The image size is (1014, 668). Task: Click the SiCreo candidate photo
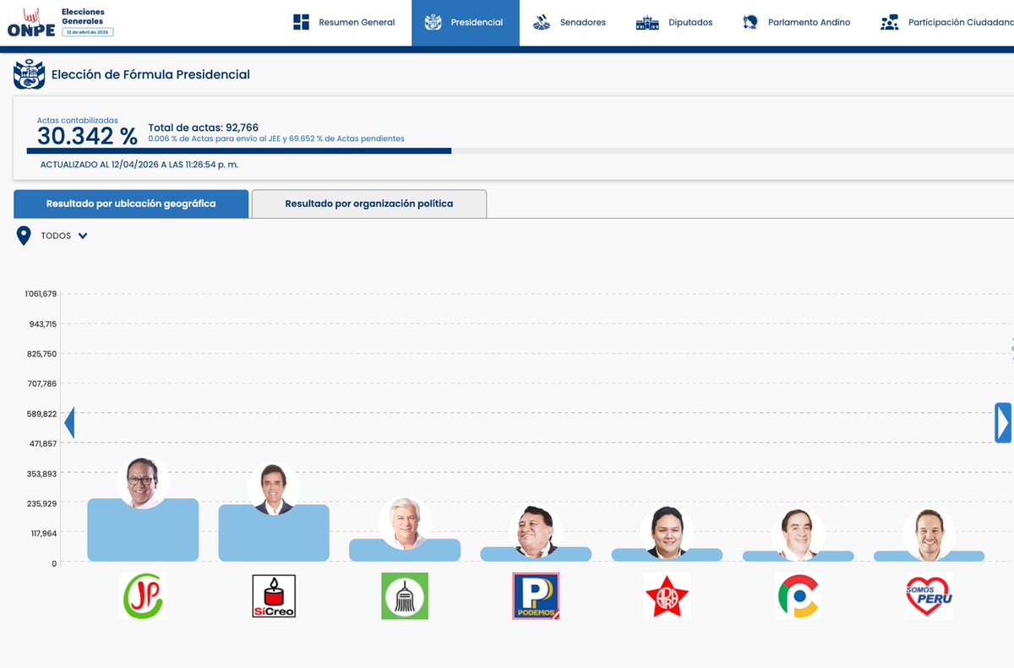coord(274,488)
